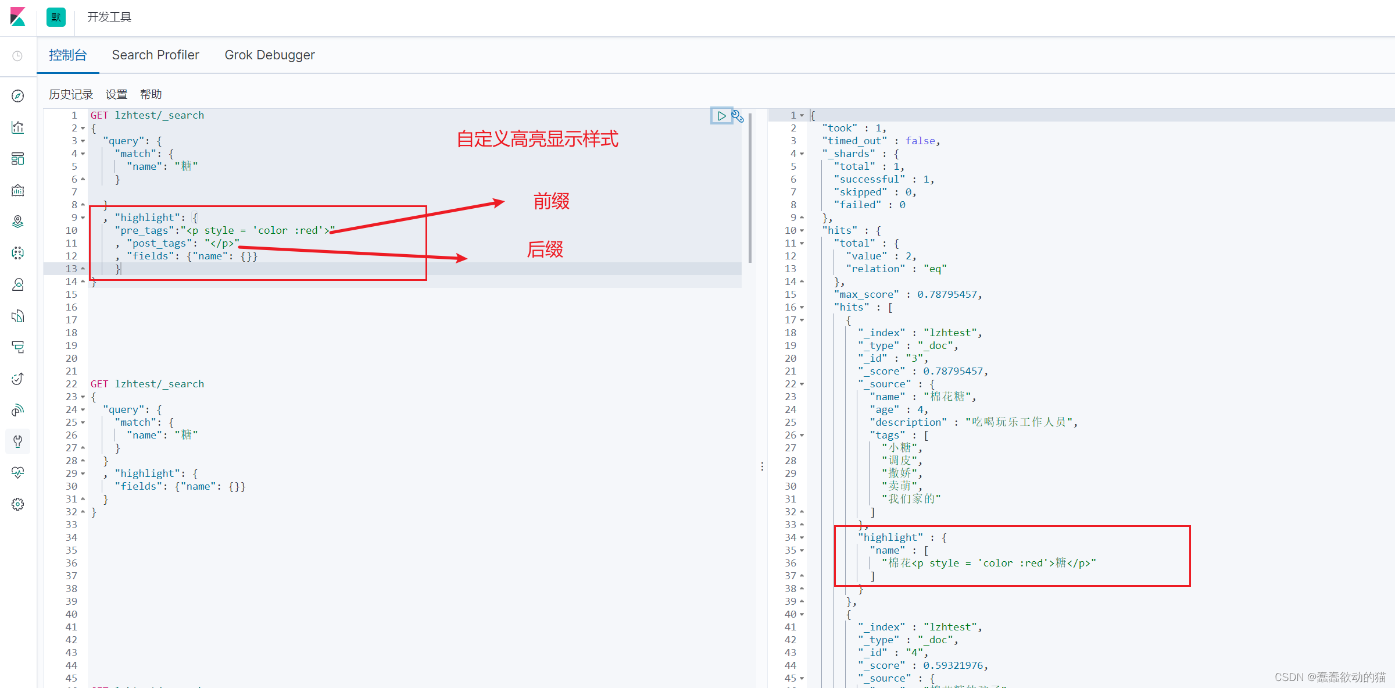This screenshot has width=1395, height=688.
Task: Click second GET lzhtest/_search on line 22
Action: point(147,384)
